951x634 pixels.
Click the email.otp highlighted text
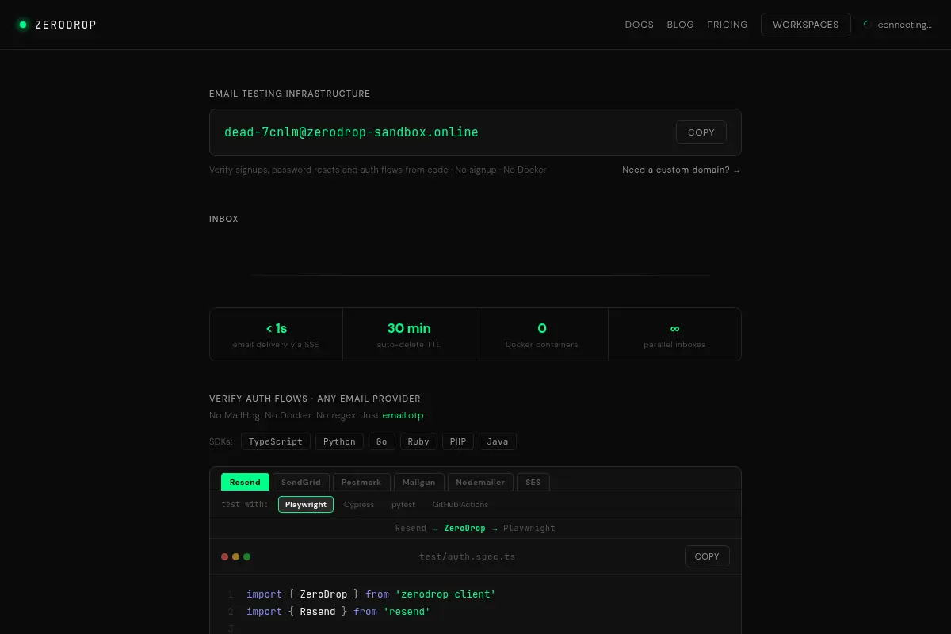(403, 415)
